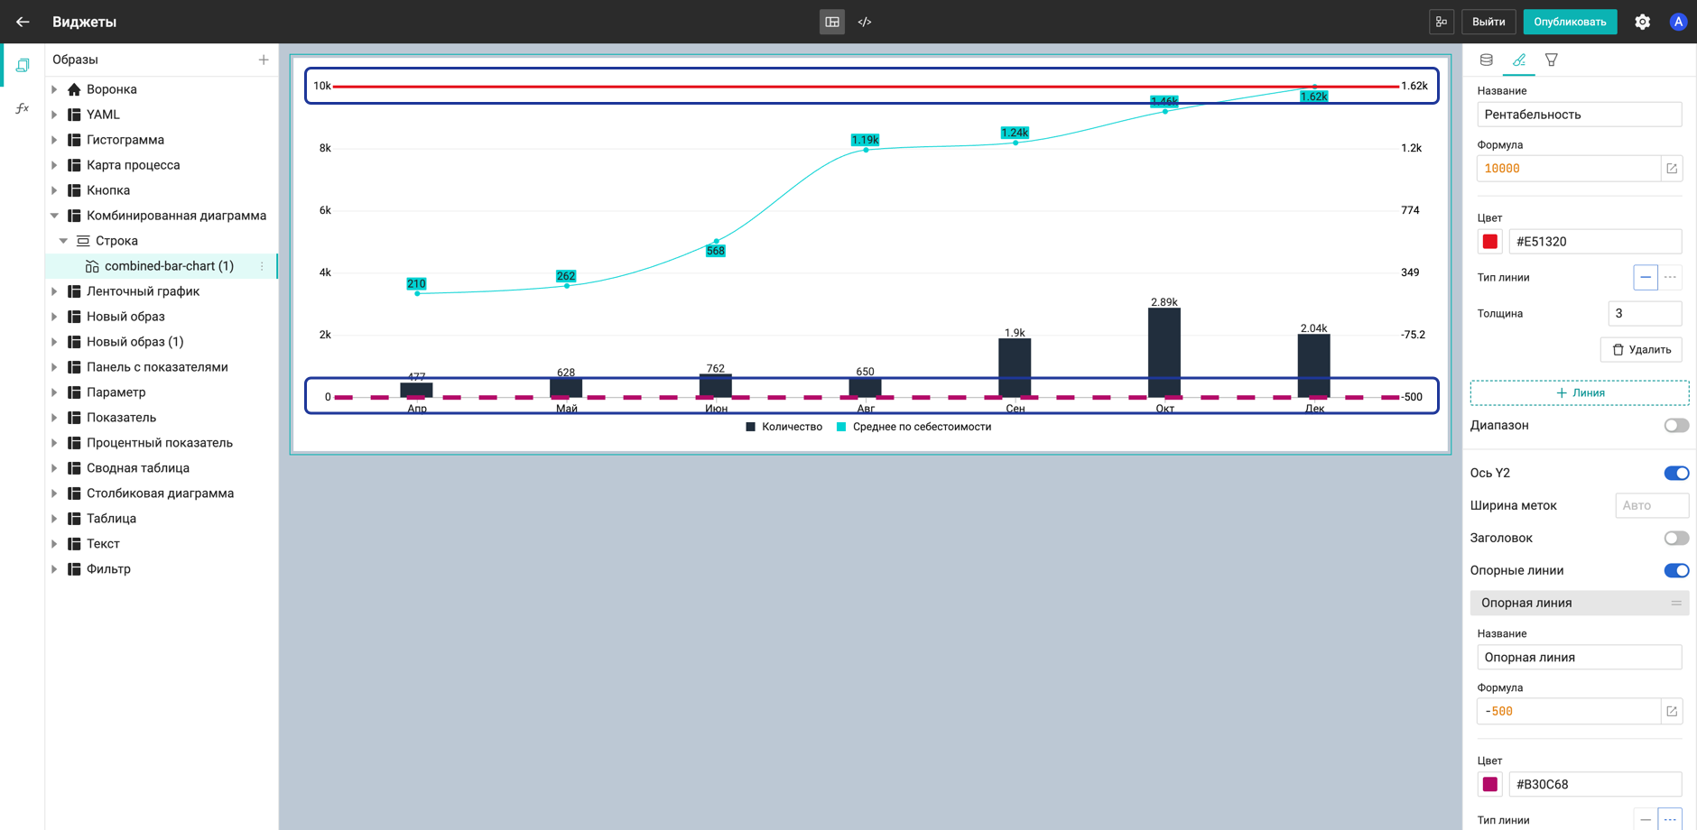Screen dimensions: 1697x830
Task: Toggle the Заголовок switch on
Action: point(1675,538)
